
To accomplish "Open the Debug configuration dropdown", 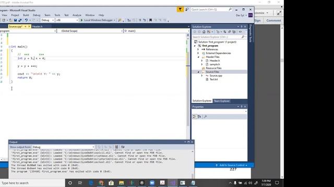I will [x=47, y=20].
